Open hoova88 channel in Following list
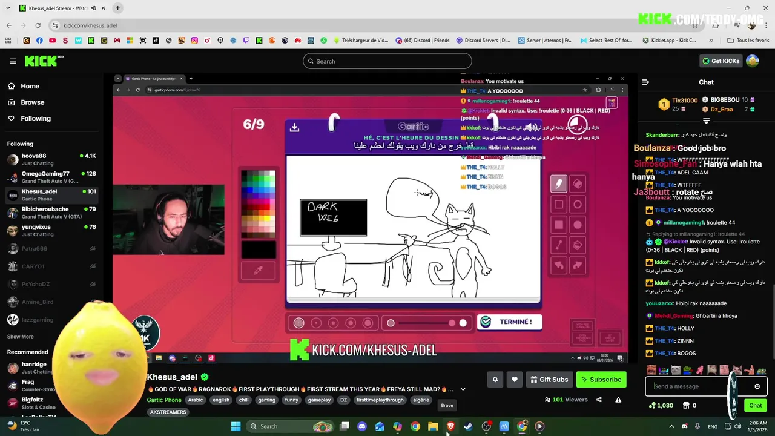The image size is (775, 436). point(51,160)
